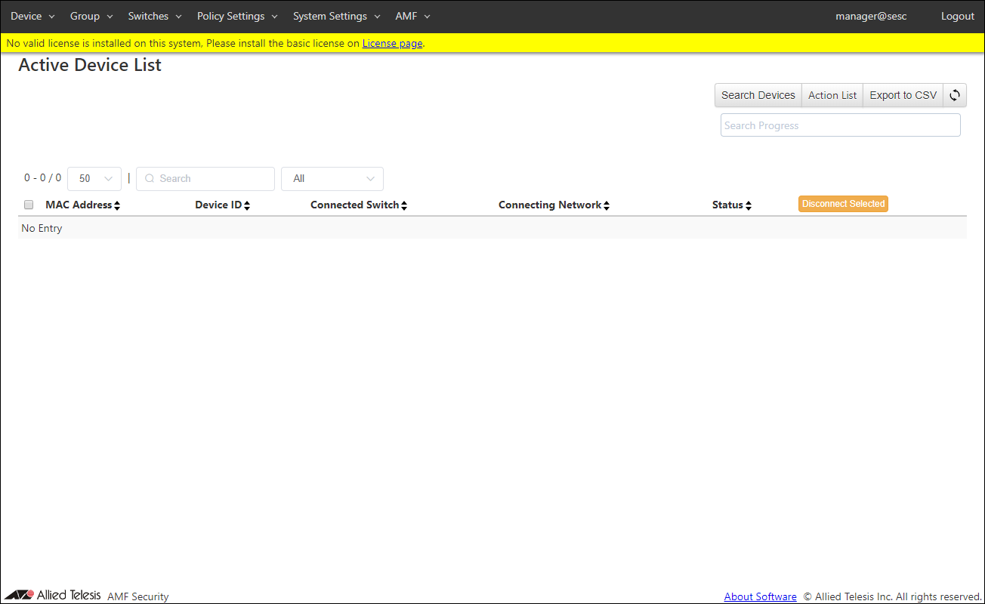This screenshot has height=604, width=985.
Task: Click the Disconnect Selected button
Action: (x=843, y=204)
